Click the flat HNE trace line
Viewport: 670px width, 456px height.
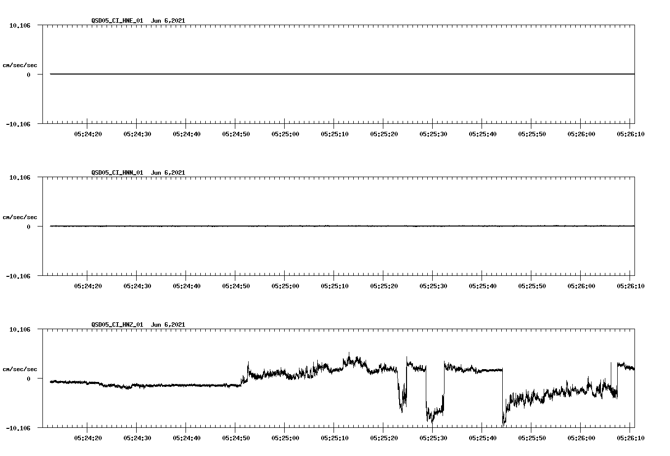[342, 74]
